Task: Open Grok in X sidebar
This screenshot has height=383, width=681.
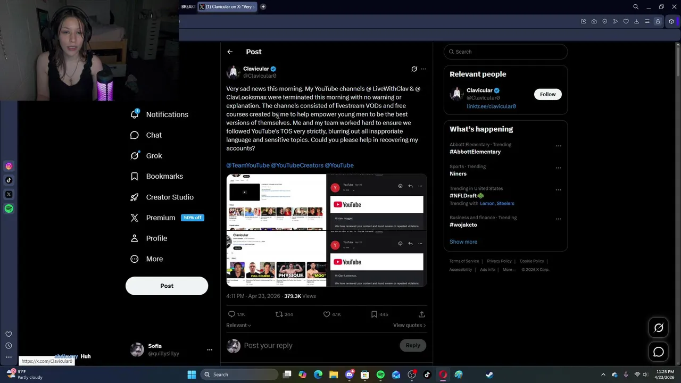Action: pos(146,156)
